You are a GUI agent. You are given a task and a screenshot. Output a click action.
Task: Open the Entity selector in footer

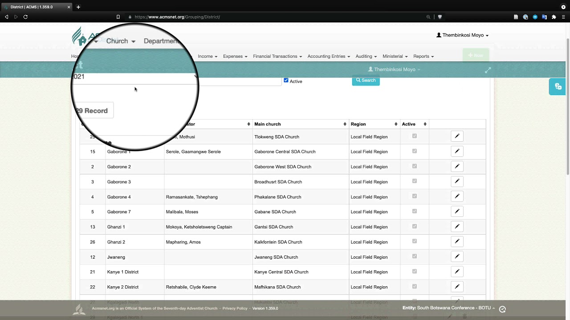click(x=448, y=308)
